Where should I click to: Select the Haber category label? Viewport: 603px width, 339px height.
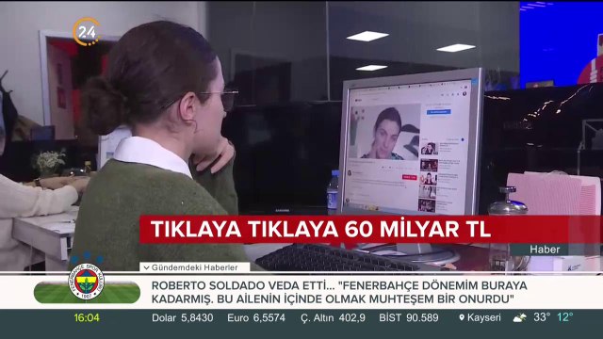click(545, 250)
